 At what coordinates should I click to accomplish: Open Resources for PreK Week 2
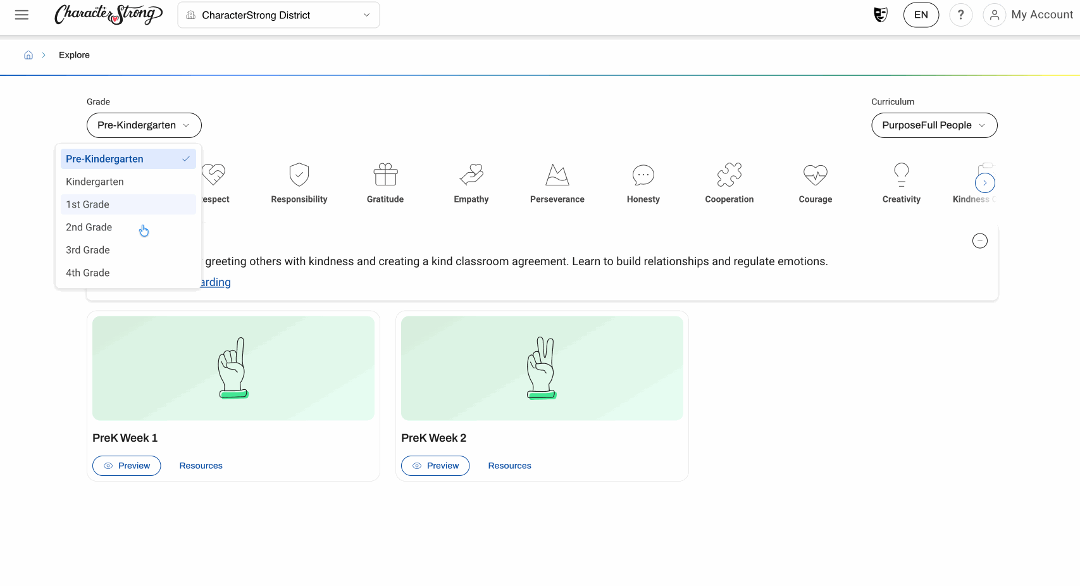click(509, 466)
